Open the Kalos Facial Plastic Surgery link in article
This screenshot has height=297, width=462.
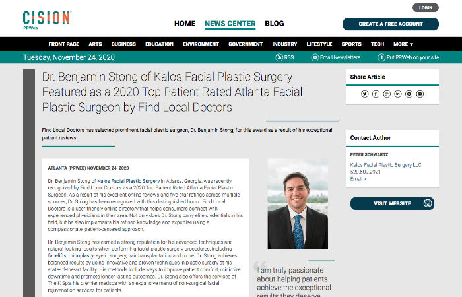129,181
